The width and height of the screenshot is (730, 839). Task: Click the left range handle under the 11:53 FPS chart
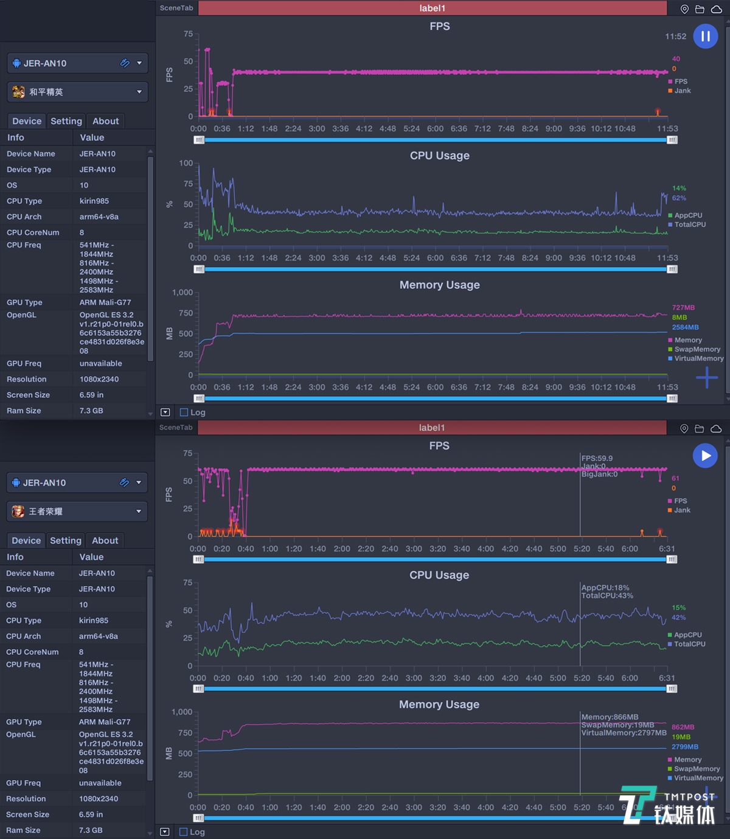tap(199, 140)
